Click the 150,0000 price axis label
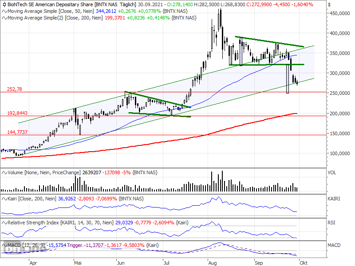This screenshot has width=355, height=266. click(340, 133)
